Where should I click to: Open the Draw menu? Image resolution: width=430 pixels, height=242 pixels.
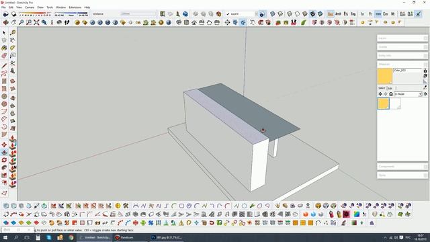point(40,7)
